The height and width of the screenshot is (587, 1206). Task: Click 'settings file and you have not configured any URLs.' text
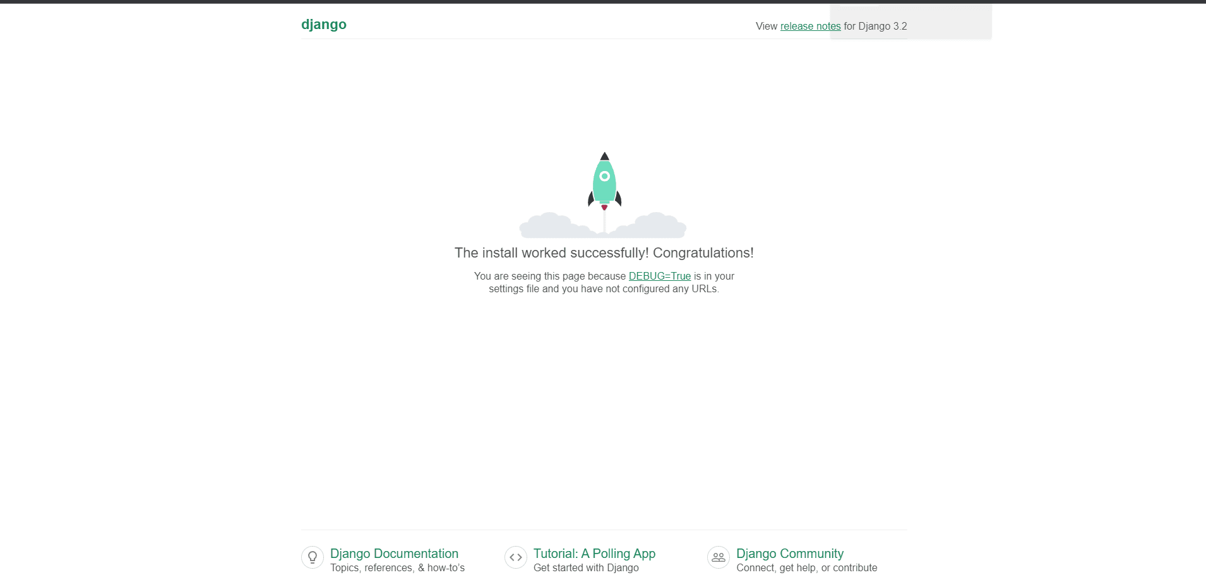604,289
